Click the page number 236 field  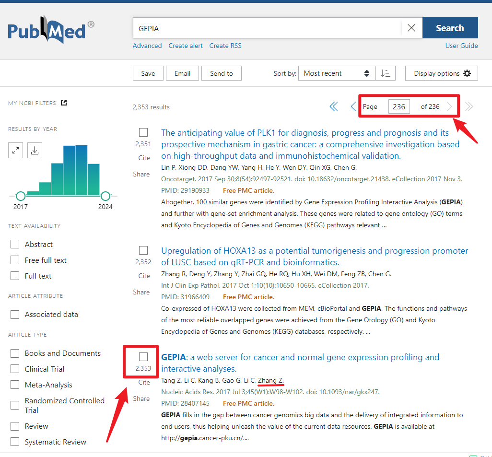[399, 107]
